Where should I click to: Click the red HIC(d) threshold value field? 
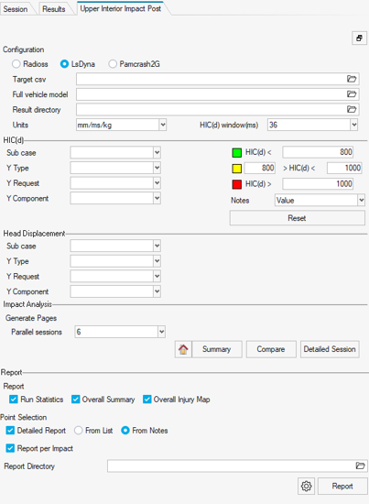point(318,184)
